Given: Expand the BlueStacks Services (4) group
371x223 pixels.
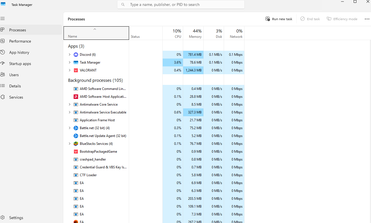Looking at the screenshot, I should (x=70, y=144).
